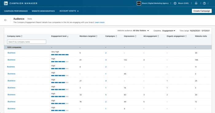Viewport: 215px width, 113px height.
Task: Click the Bloom company logo thumbnail
Action: (139, 3)
